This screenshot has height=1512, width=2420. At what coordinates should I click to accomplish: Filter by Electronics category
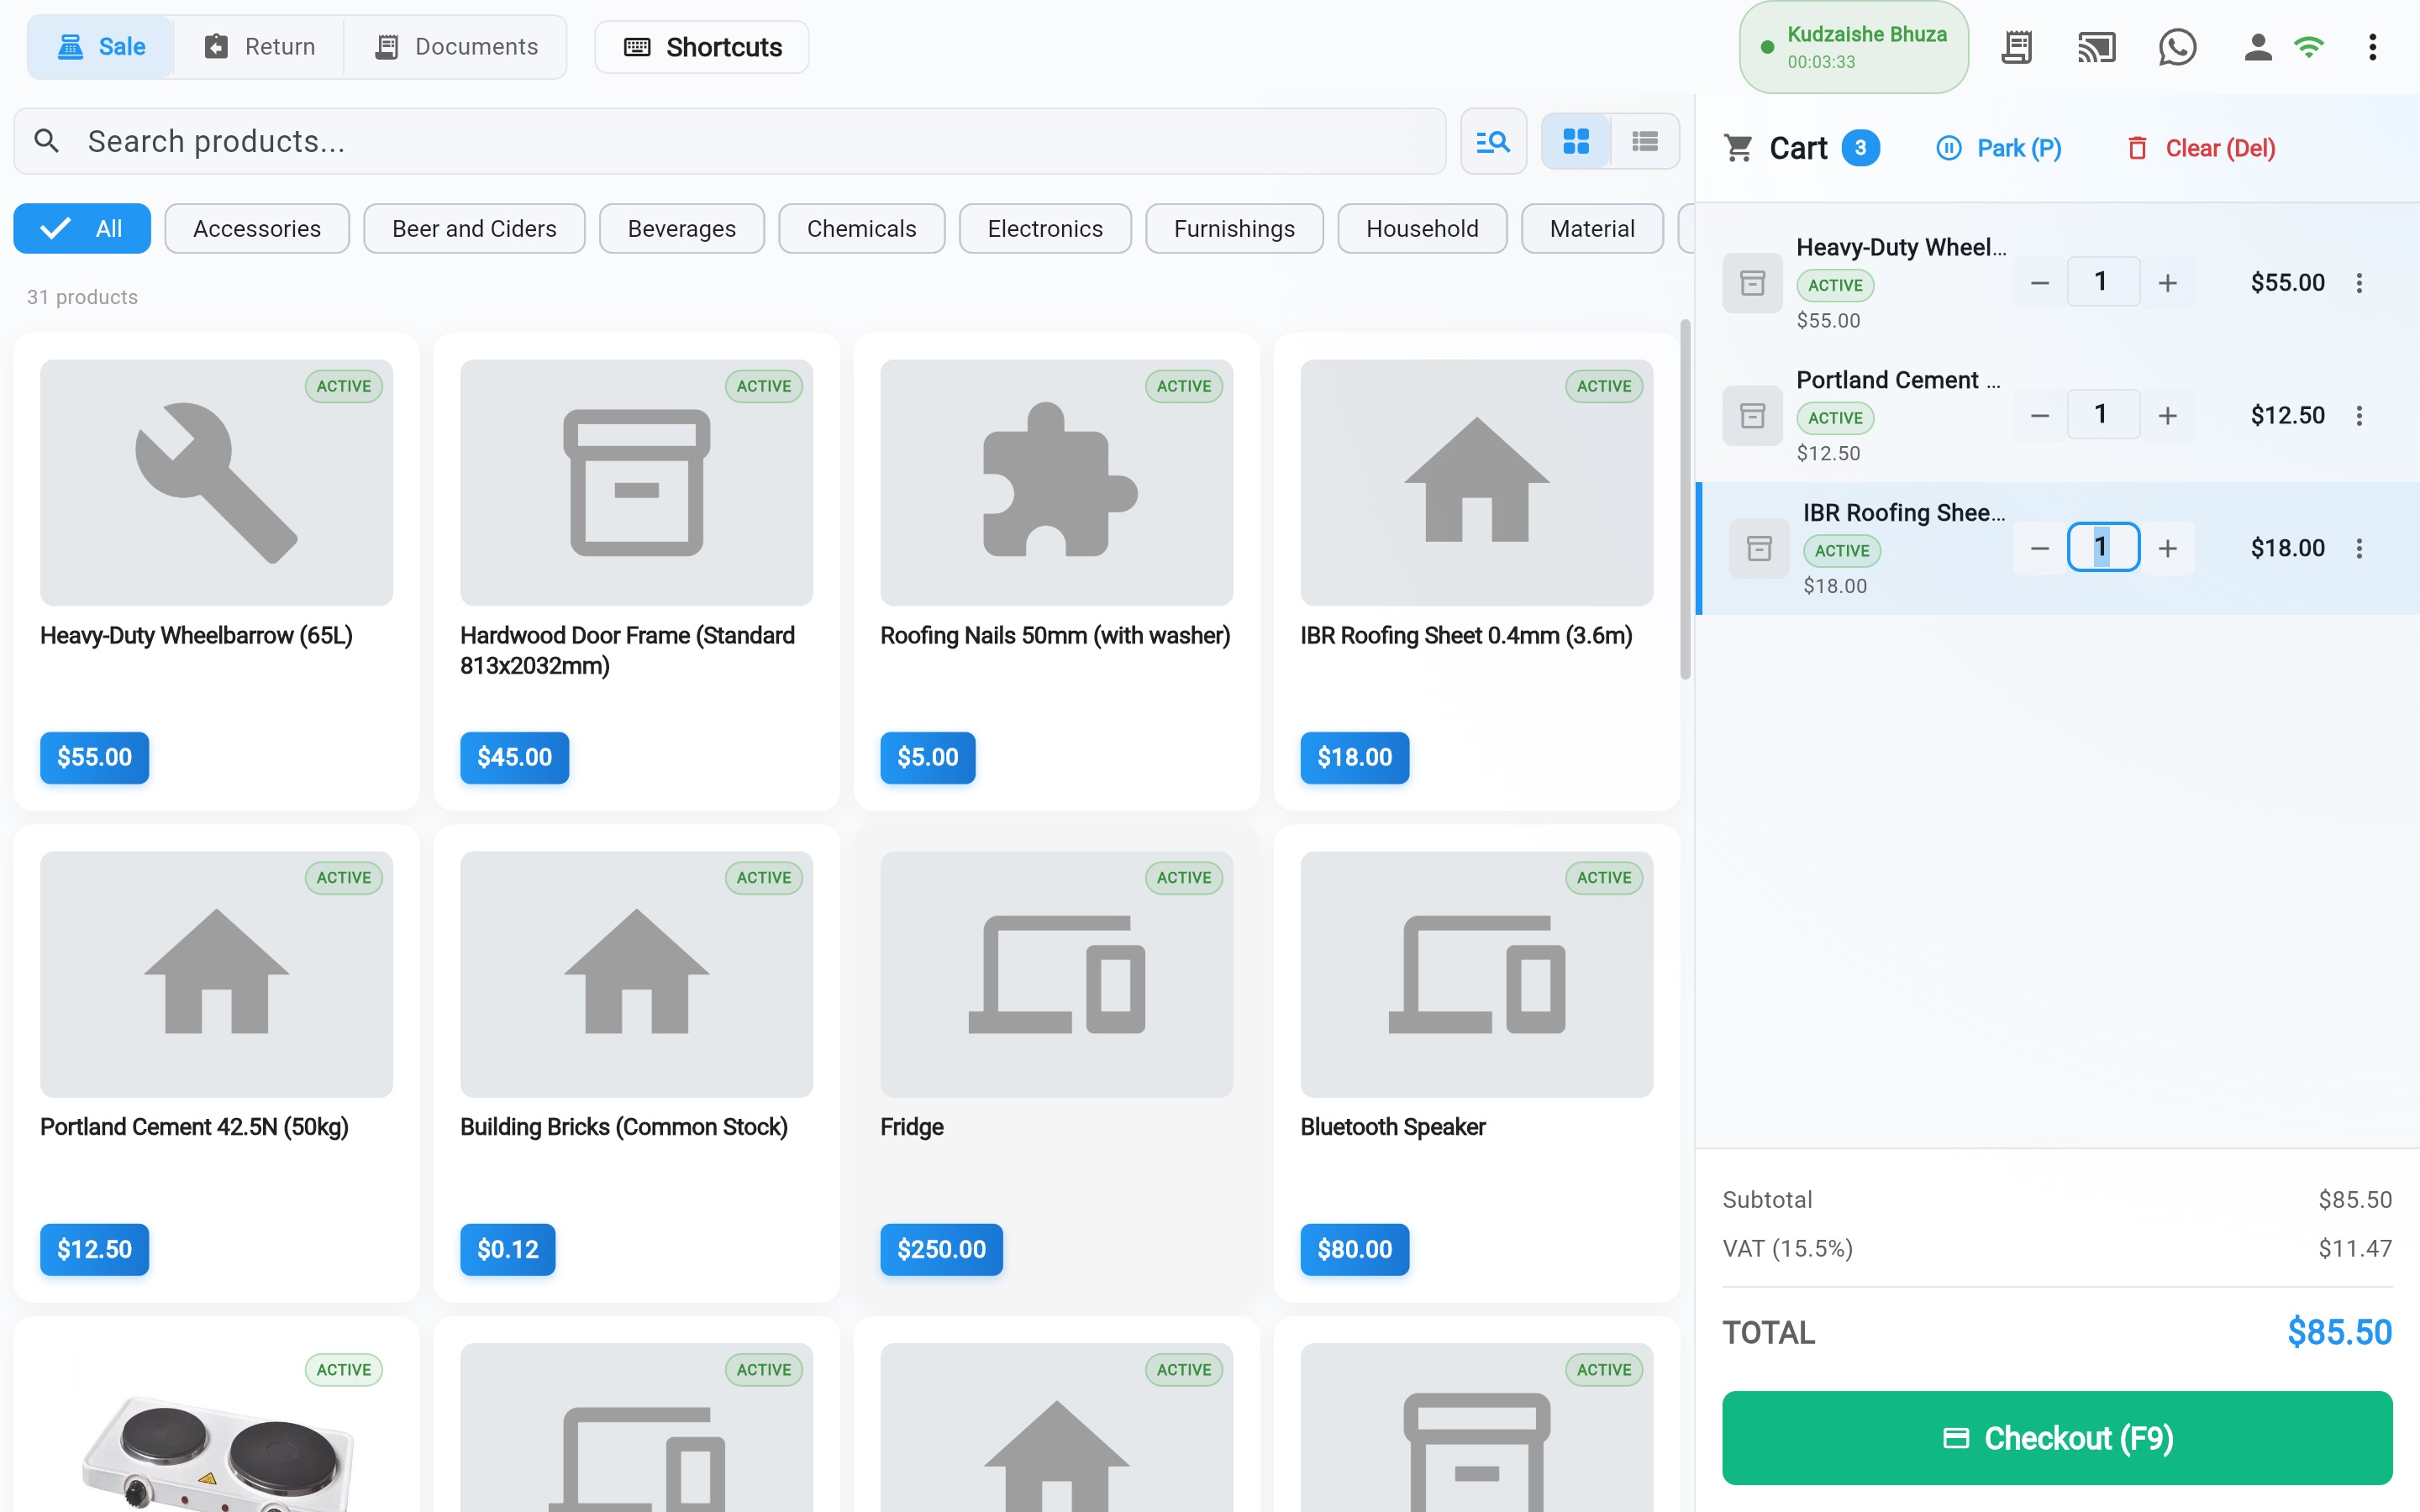click(1045, 229)
